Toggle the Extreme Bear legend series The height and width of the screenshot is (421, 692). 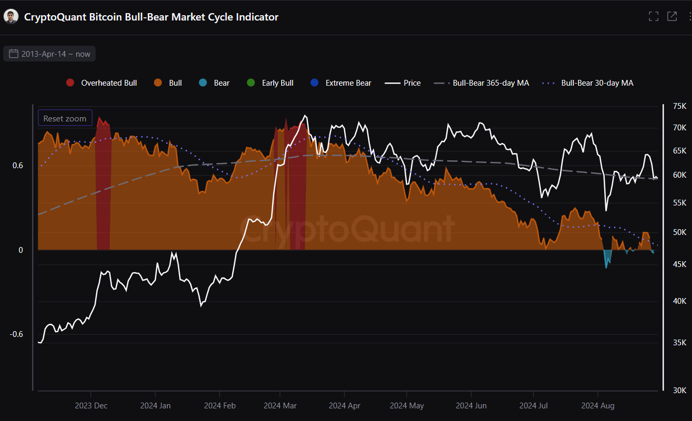click(x=340, y=83)
